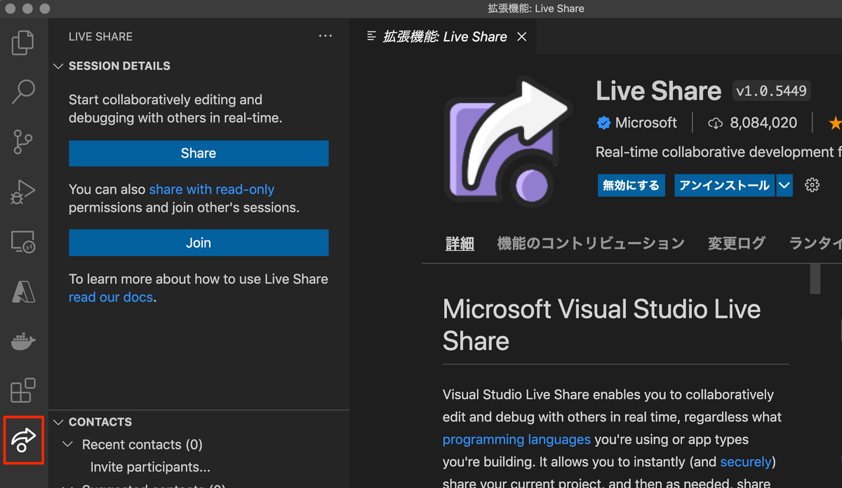Open the Source Control view
The image size is (842, 488).
(x=23, y=141)
